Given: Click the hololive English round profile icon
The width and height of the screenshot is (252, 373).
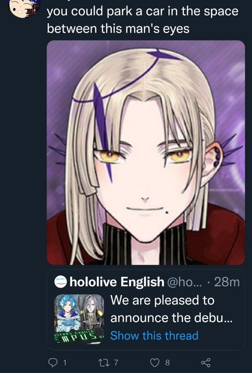Looking at the screenshot, I should pos(61,282).
